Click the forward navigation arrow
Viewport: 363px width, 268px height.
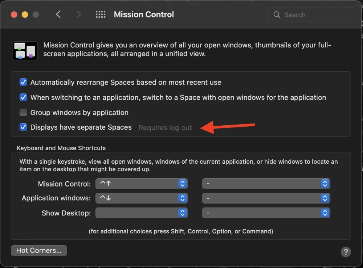79,14
